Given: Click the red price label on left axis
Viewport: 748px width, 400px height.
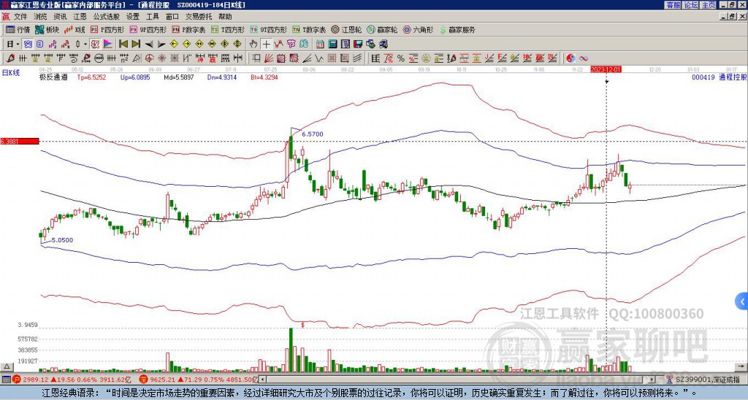Looking at the screenshot, I should pyautogui.click(x=20, y=142).
